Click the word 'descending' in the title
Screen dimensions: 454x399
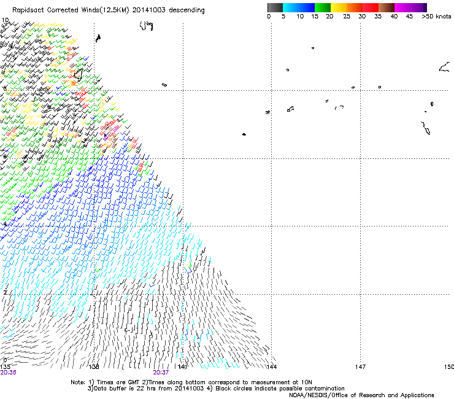tap(187, 10)
